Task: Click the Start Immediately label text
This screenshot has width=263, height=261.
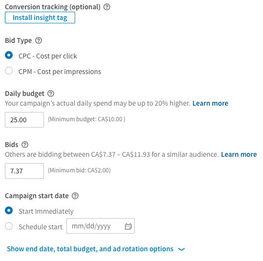Action: [x=46, y=211]
